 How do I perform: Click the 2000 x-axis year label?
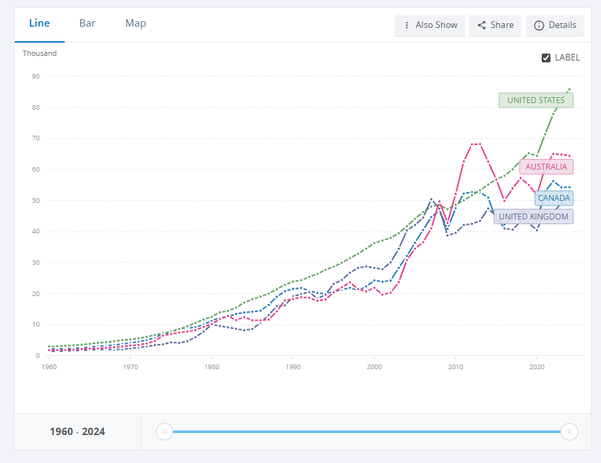tap(374, 367)
